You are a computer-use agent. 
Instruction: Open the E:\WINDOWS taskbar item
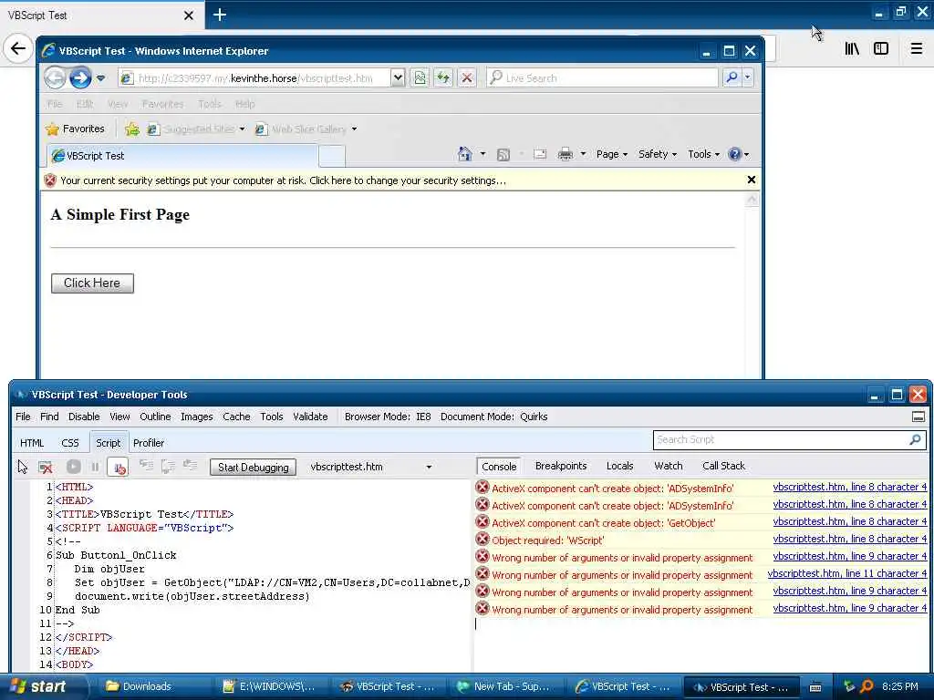[x=269, y=686]
